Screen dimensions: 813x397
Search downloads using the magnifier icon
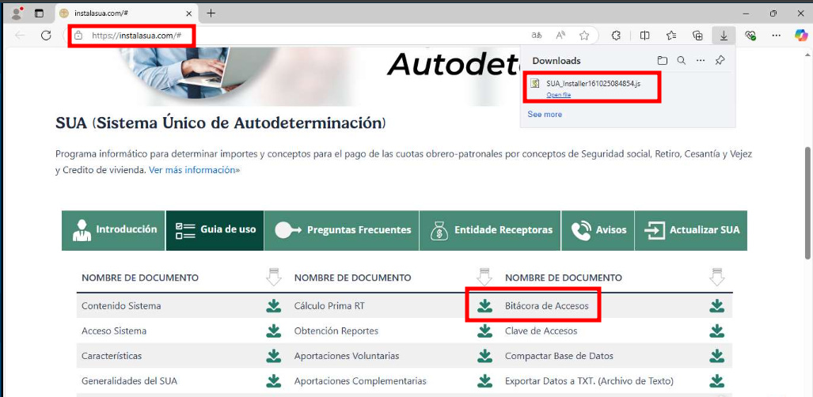(682, 61)
